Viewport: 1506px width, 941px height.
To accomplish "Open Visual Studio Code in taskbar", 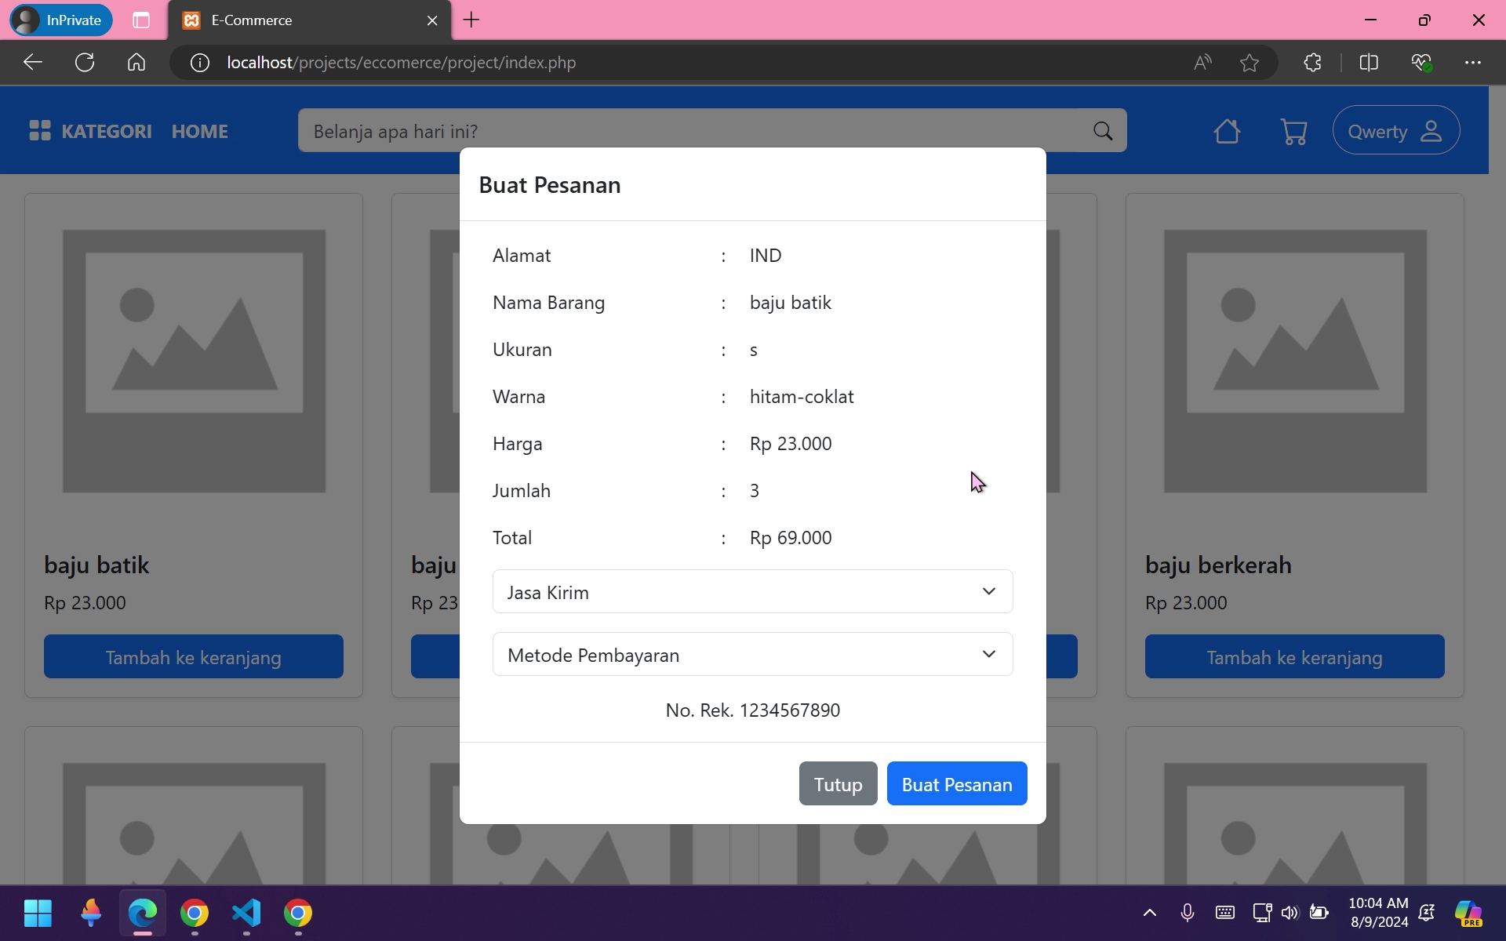I will 246,913.
